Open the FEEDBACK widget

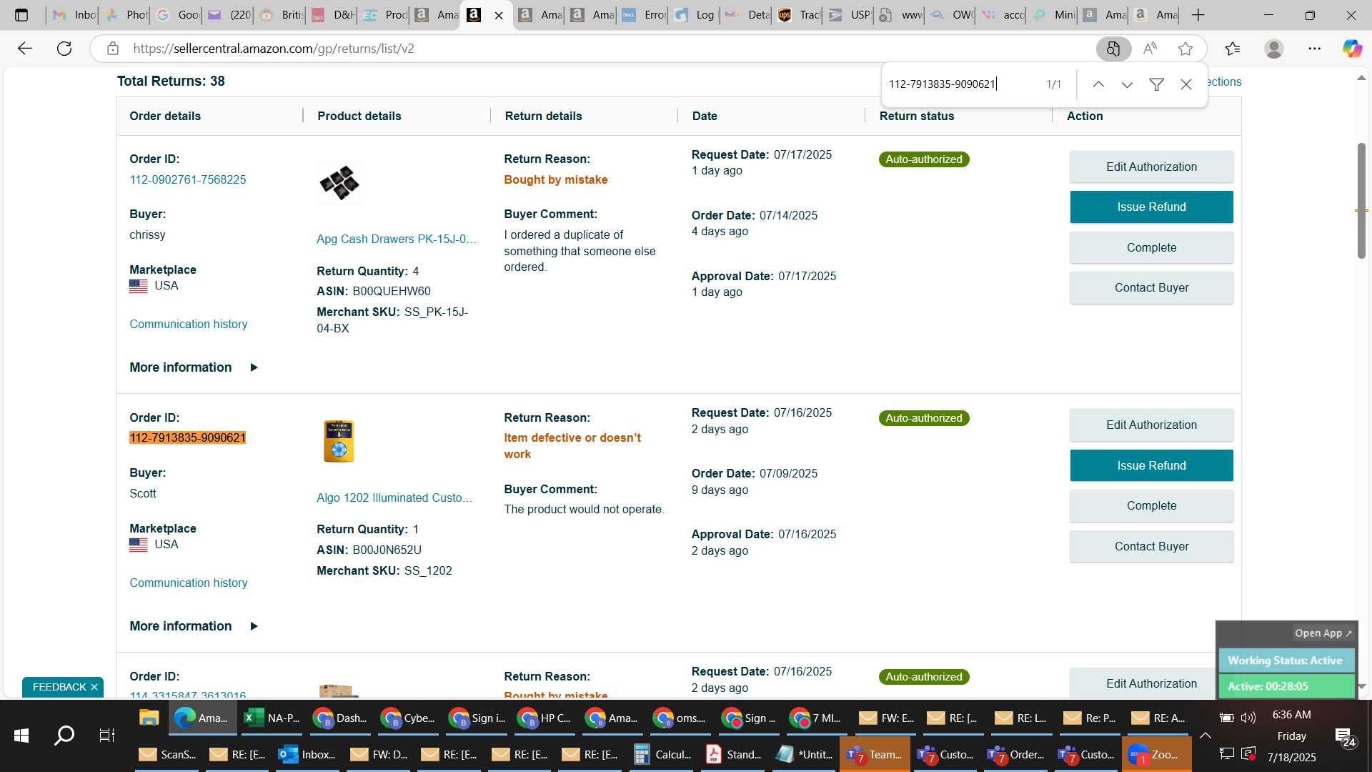(x=59, y=687)
